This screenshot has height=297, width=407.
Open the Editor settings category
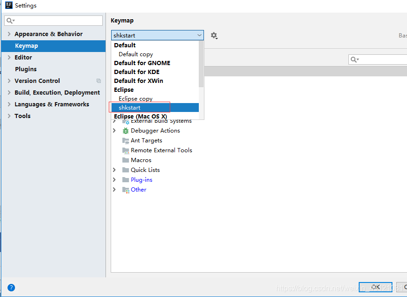(53, 58)
